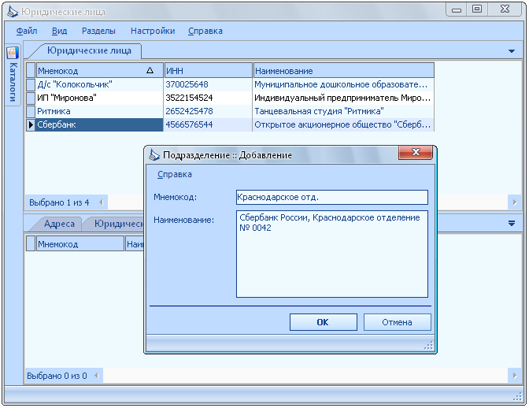Click the Выбрано 1 из 4 status label
The width and height of the screenshot is (529, 408).
pos(59,202)
